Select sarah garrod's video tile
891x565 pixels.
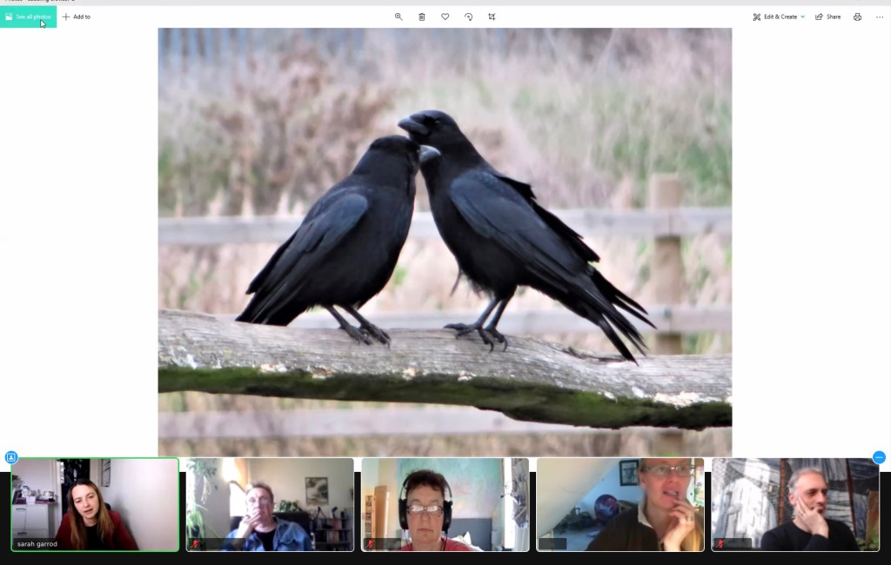(95, 504)
